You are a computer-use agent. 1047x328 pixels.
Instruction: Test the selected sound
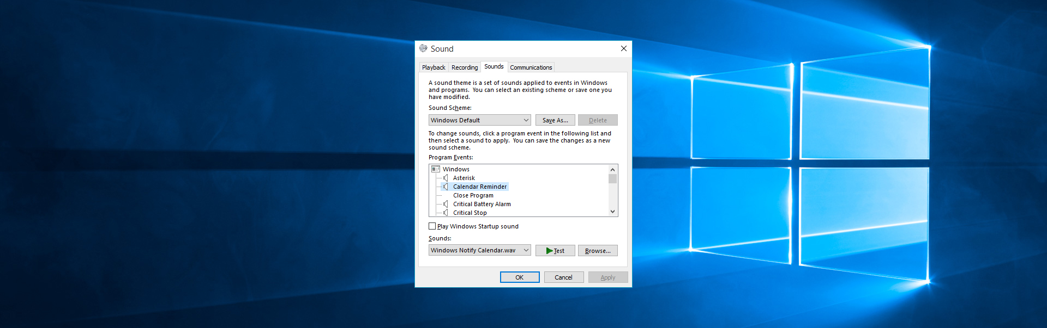(x=555, y=250)
